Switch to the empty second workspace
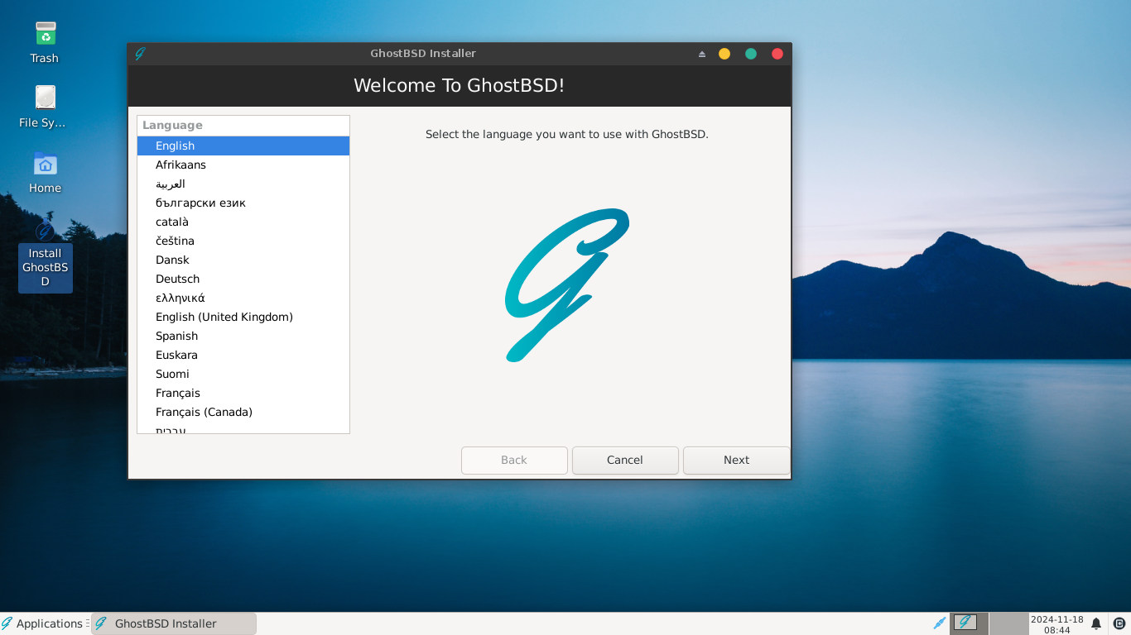Viewport: 1131px width, 635px height. click(1008, 623)
